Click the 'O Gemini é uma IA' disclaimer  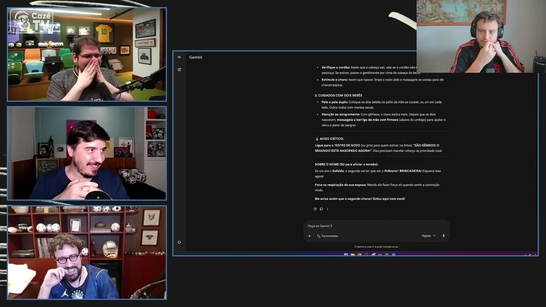click(x=376, y=247)
